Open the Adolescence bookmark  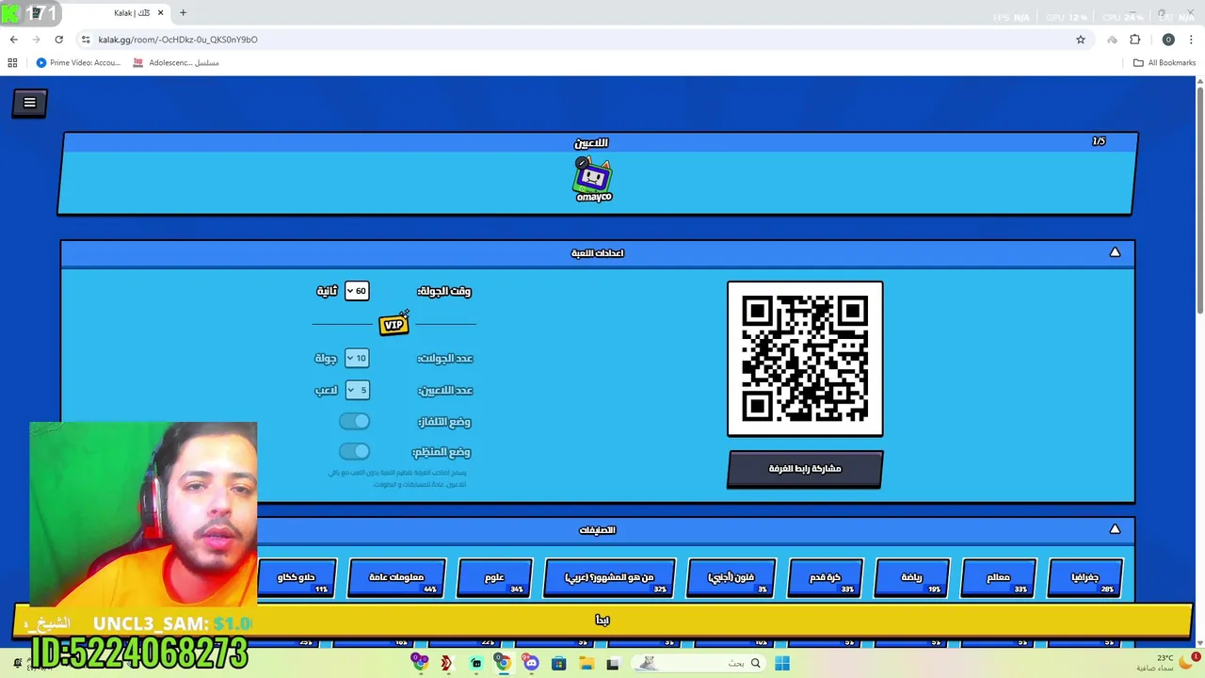[176, 63]
